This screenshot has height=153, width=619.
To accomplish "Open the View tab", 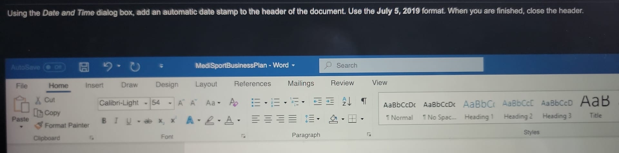I will tap(379, 82).
